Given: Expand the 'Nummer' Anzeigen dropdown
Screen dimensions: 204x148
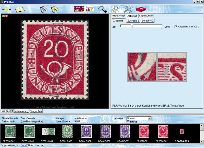Looking at the screenshot, I should (150, 118).
